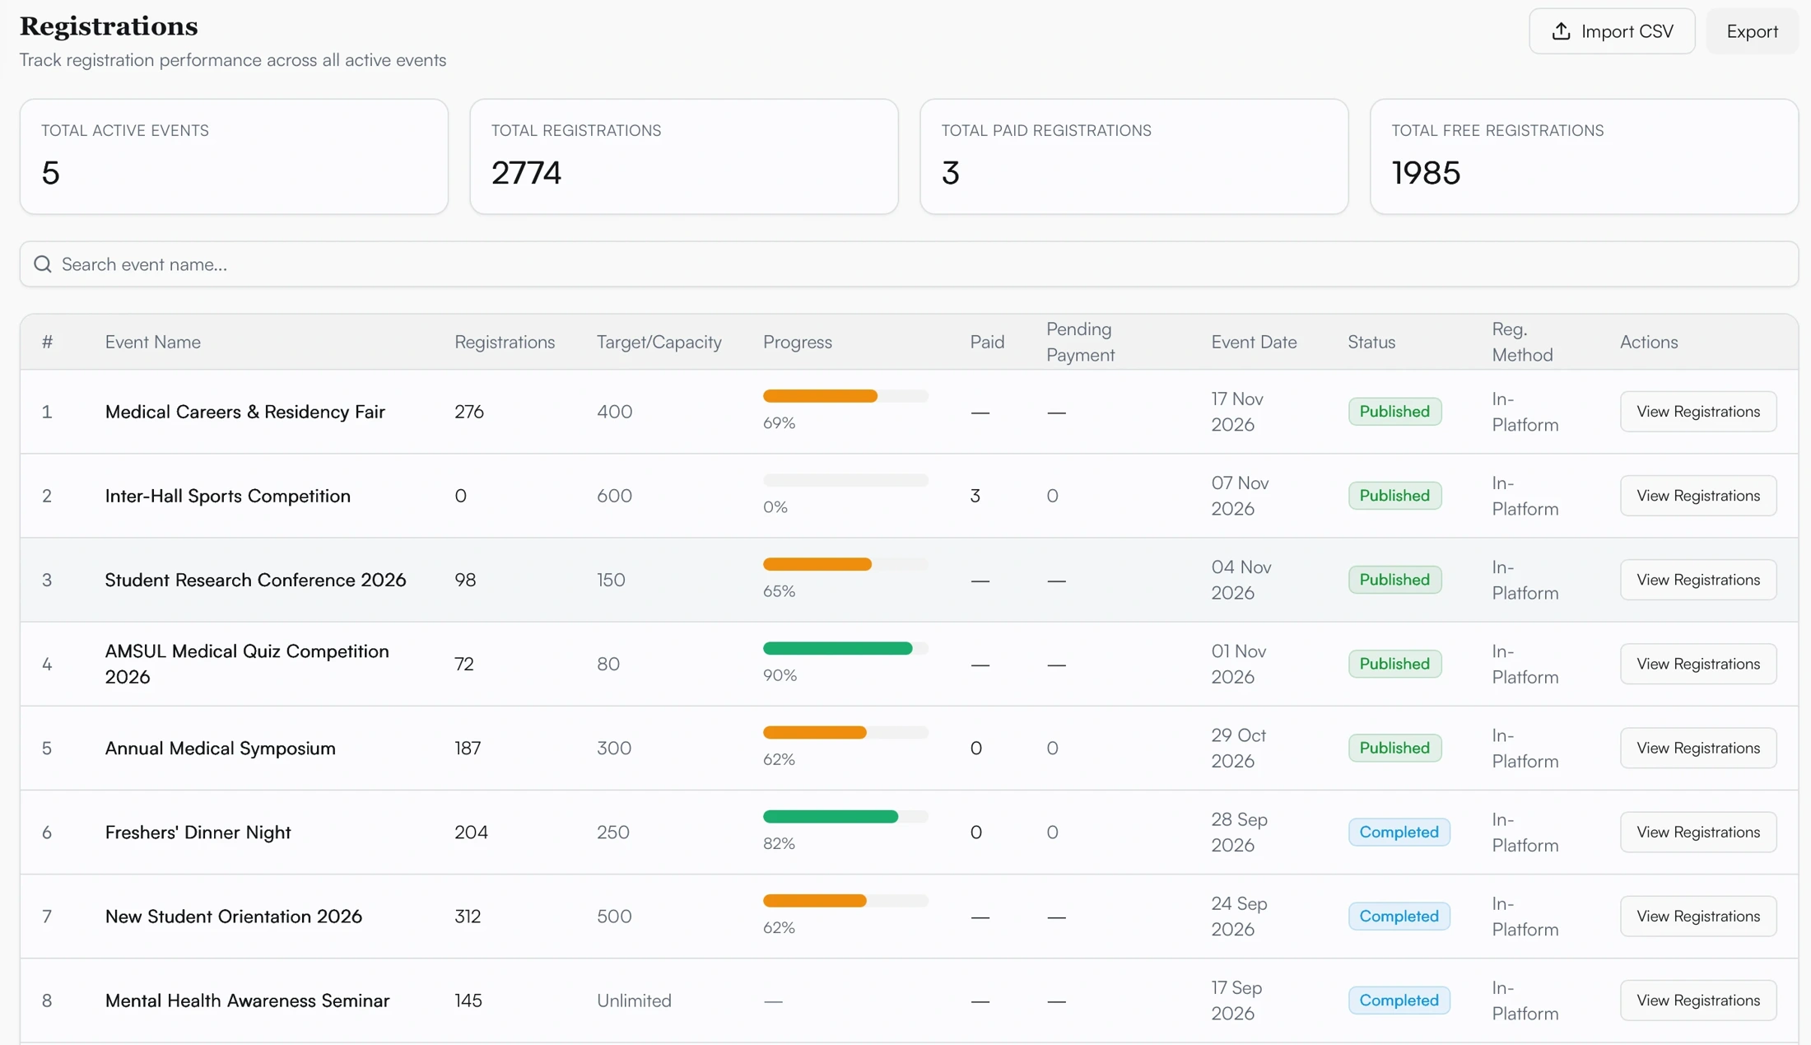This screenshot has height=1045, width=1811.
Task: View registrations for Inter-Hall Sports Competition
Action: (1697, 496)
